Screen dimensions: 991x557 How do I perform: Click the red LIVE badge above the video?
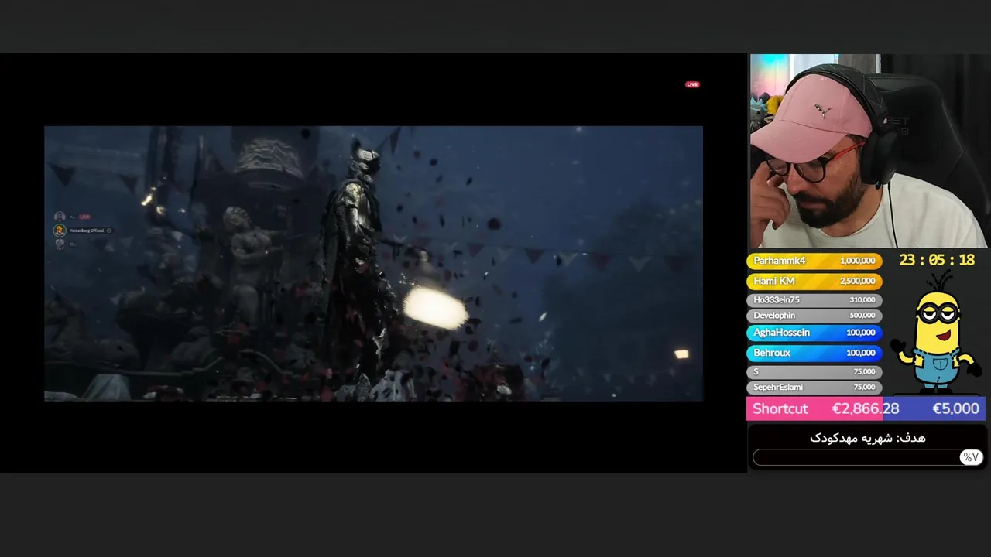692,84
